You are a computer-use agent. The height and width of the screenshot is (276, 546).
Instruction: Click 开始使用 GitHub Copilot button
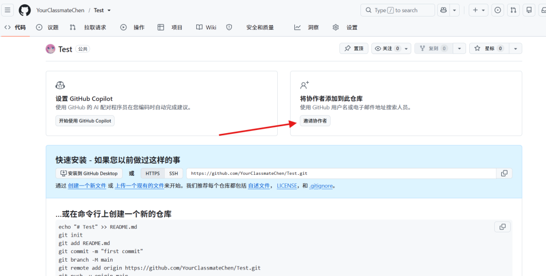tap(85, 121)
